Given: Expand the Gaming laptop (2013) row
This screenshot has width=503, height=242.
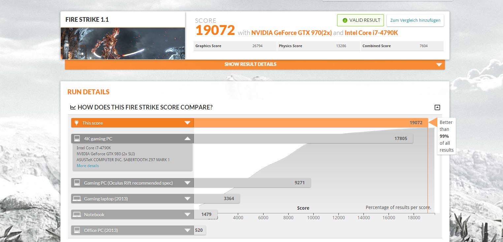Looking at the screenshot, I should [x=187, y=198].
